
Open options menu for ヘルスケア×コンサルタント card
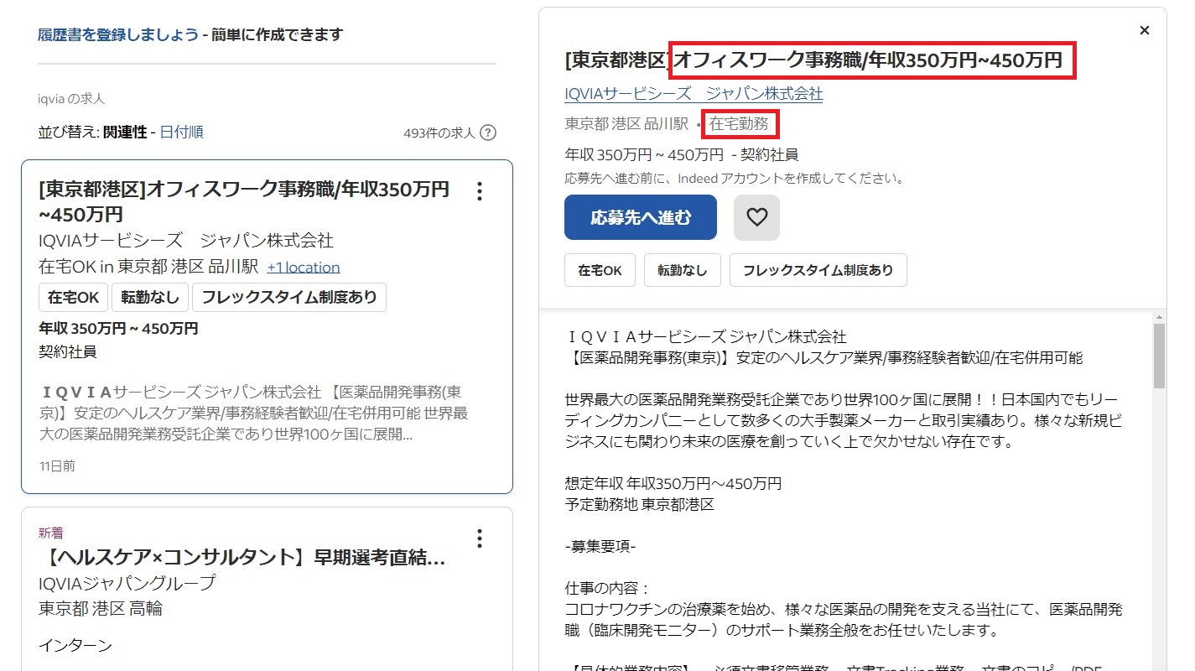(479, 538)
